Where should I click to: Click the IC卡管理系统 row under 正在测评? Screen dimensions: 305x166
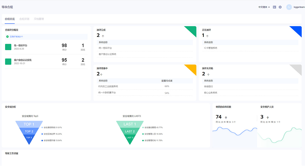[x=211, y=48]
